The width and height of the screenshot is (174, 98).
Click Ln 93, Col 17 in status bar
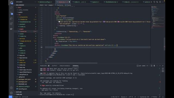(x=115, y=97)
